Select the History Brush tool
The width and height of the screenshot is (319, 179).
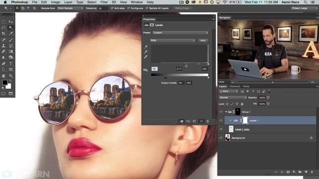10,46
